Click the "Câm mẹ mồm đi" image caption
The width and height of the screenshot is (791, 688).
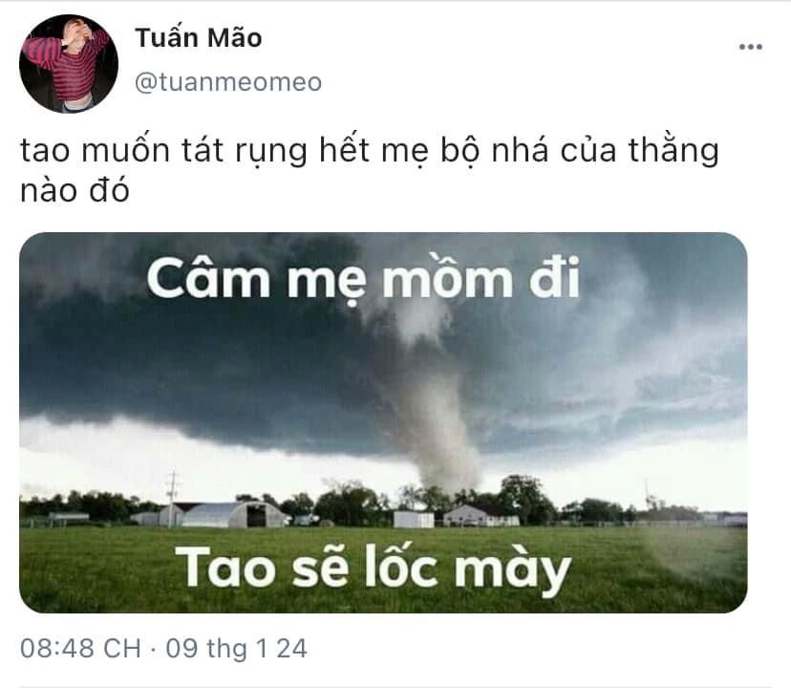tap(363, 278)
